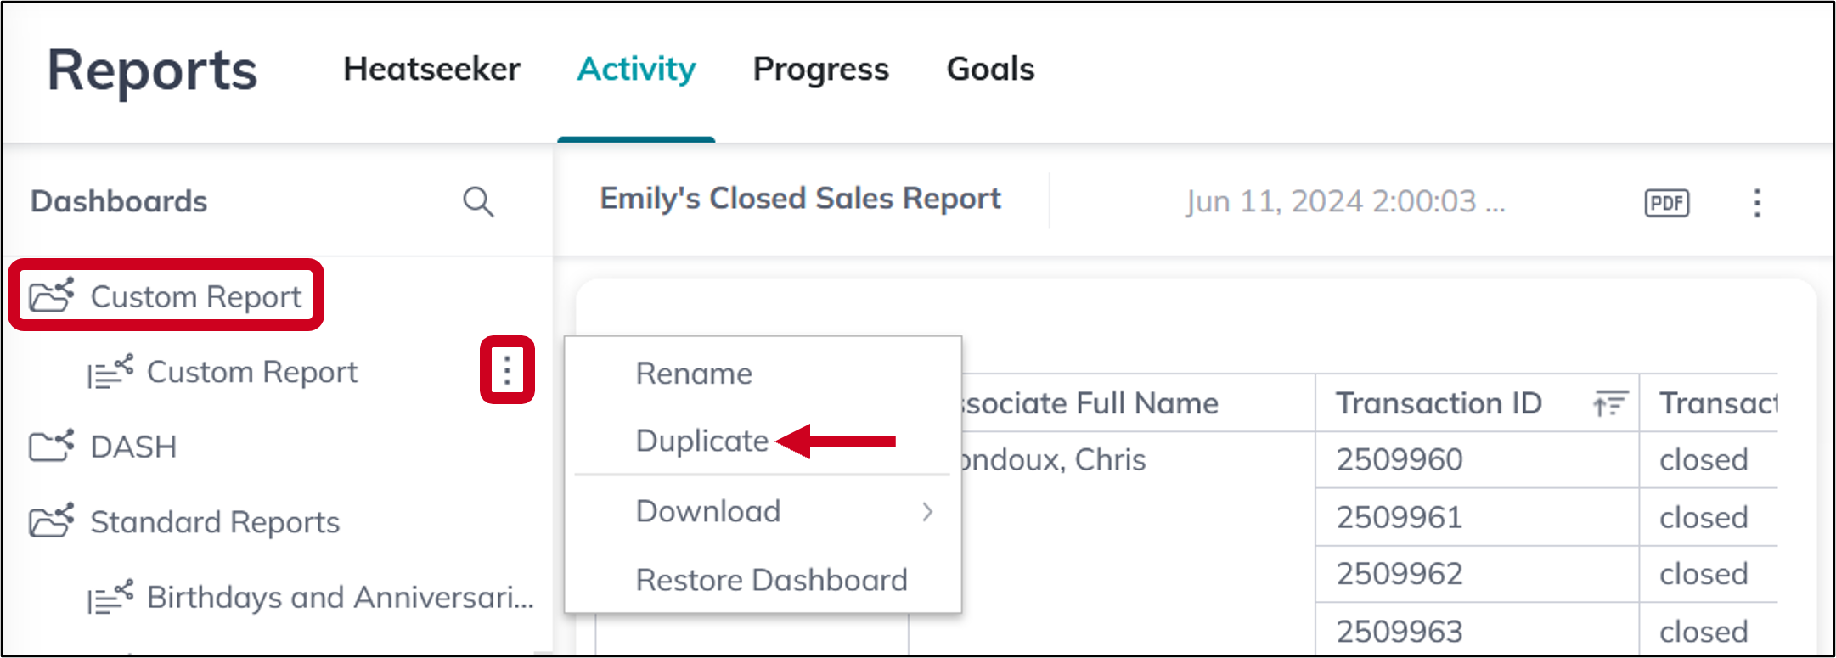1836x658 pixels.
Task: Switch to the Progress tab
Action: [x=820, y=70]
